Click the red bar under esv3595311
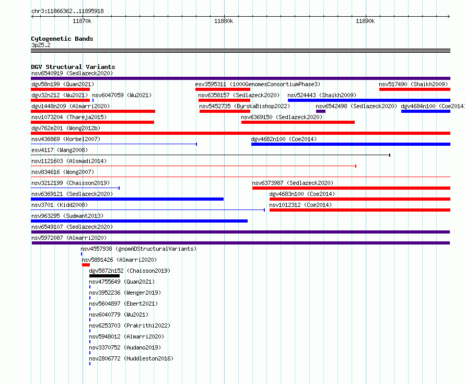The image size is (465, 384). tap(223, 89)
